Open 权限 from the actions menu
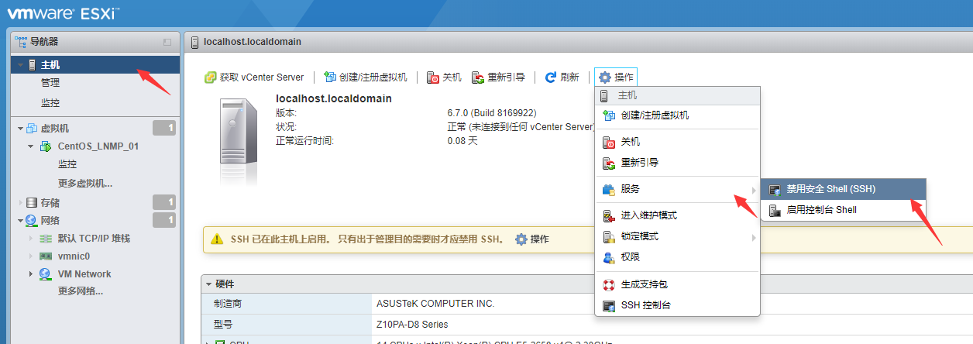Screen dimensions: 973x344 [631, 257]
